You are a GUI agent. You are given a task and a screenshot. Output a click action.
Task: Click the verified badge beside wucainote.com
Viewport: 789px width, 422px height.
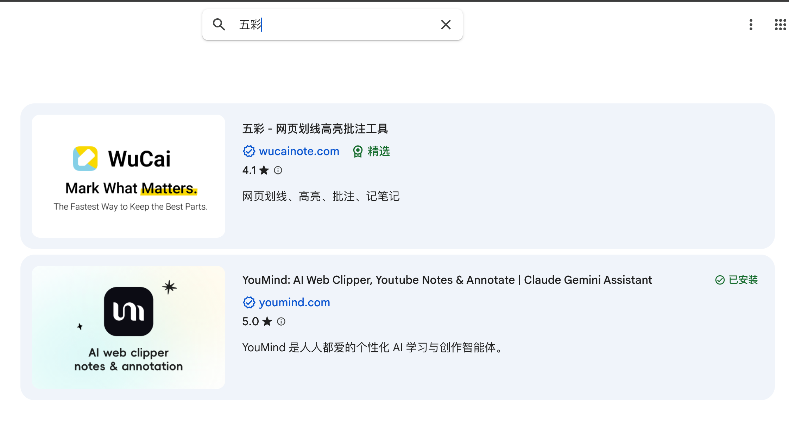click(x=249, y=151)
